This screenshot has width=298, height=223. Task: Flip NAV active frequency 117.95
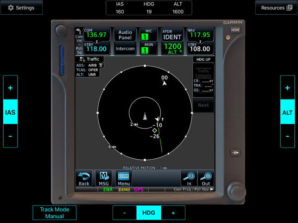[200, 35]
